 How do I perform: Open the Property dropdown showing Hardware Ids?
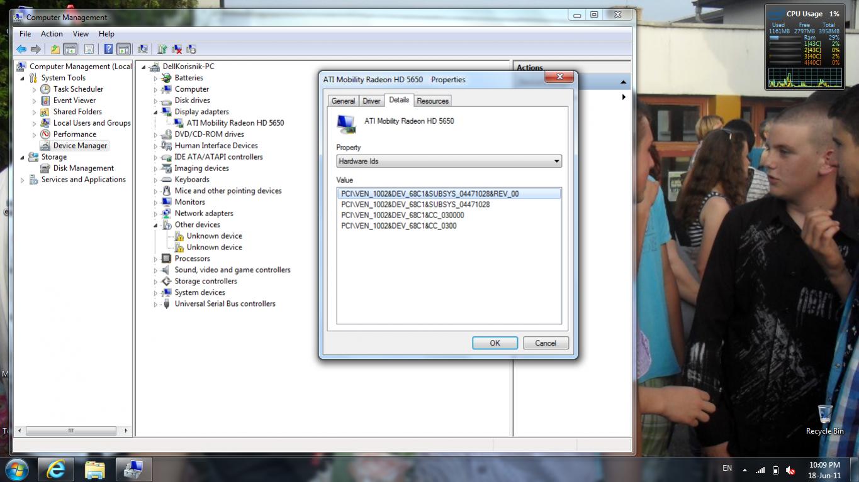pos(449,162)
